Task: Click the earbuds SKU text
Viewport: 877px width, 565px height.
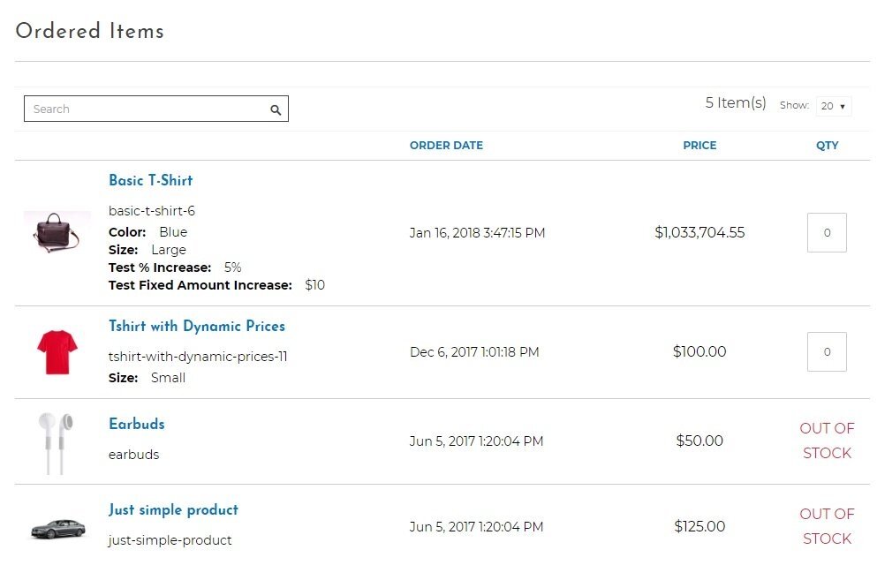Action: click(133, 455)
